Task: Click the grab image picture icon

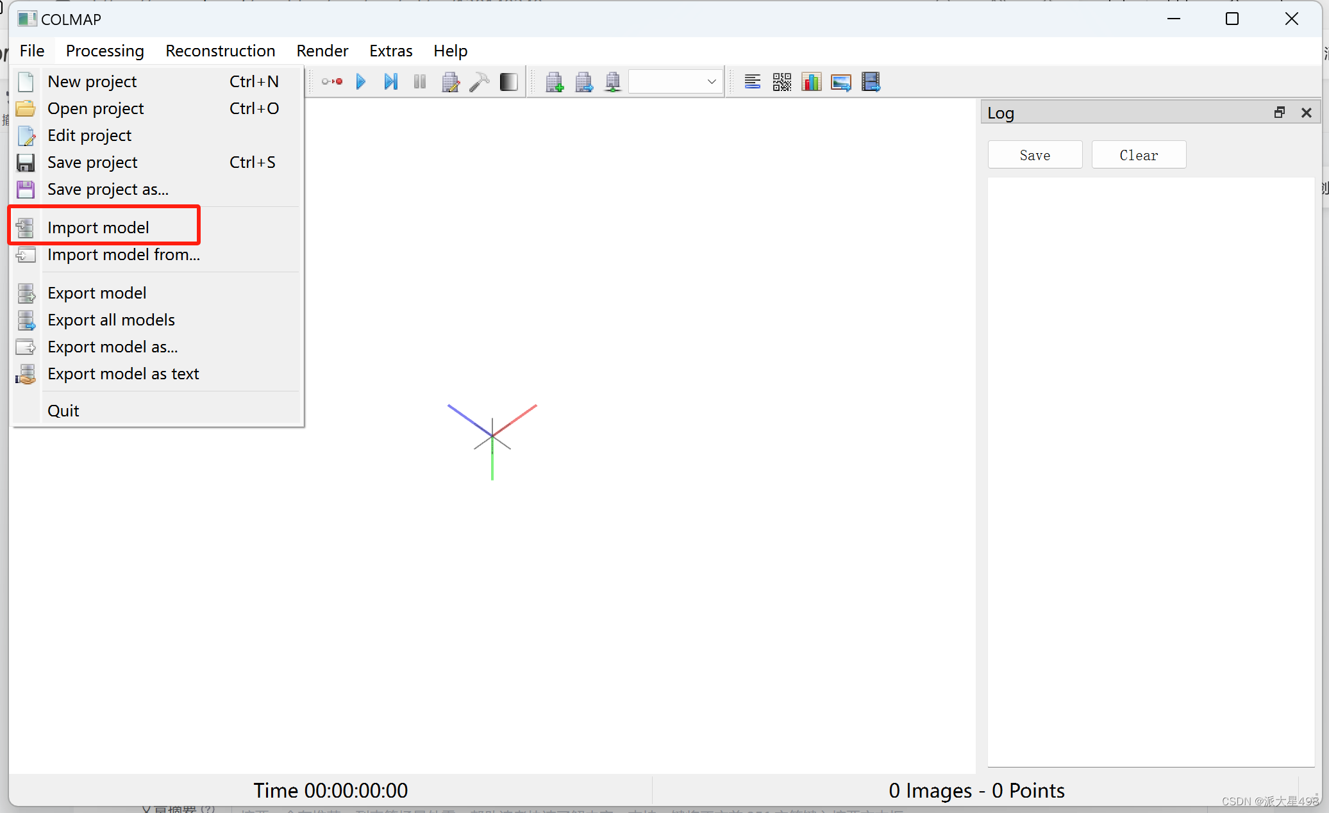Action: tap(840, 82)
